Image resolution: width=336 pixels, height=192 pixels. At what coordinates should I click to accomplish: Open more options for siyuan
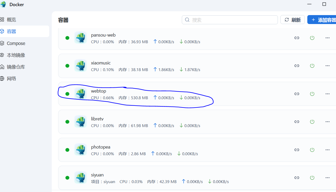click(x=327, y=178)
